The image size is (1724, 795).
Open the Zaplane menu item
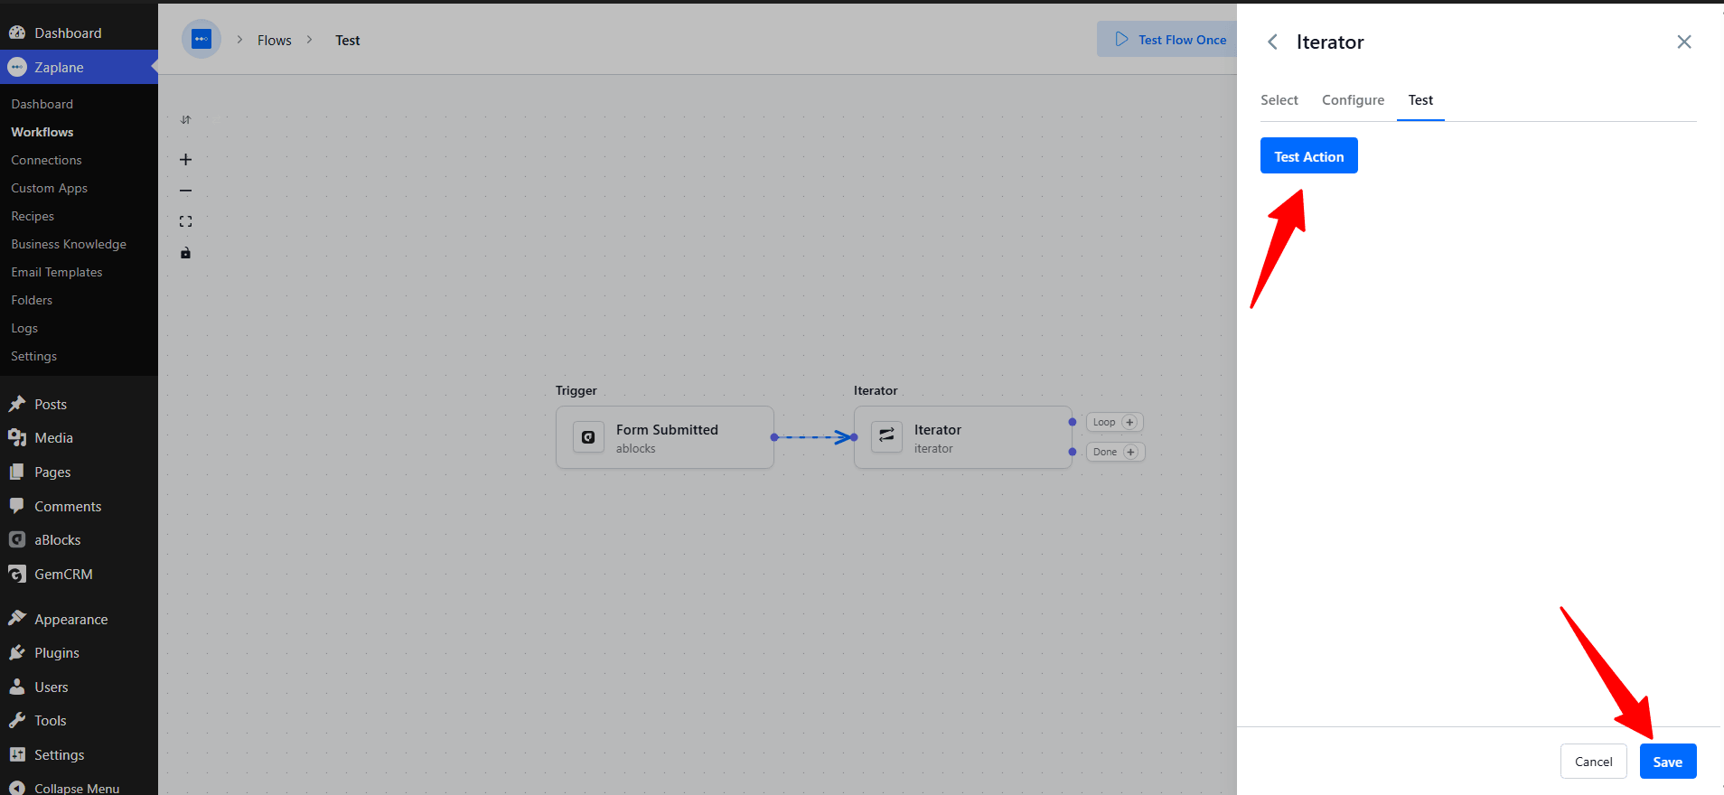pos(79,67)
